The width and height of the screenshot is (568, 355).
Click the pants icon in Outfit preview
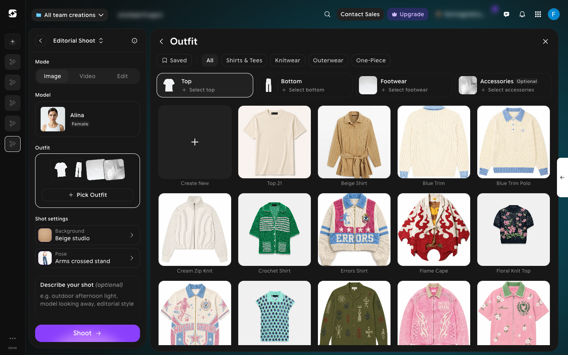click(x=78, y=170)
